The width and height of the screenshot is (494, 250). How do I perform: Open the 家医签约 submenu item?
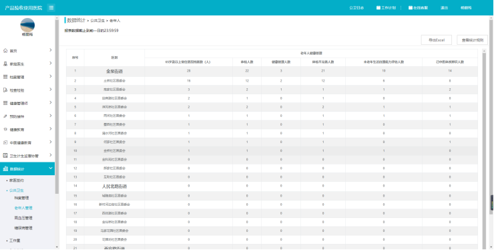click(x=17, y=180)
